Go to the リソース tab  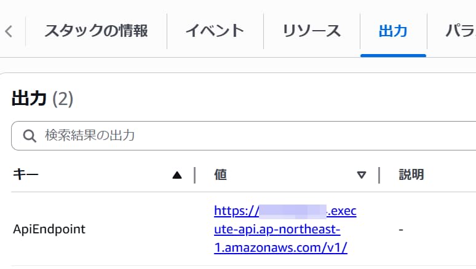pos(311,31)
